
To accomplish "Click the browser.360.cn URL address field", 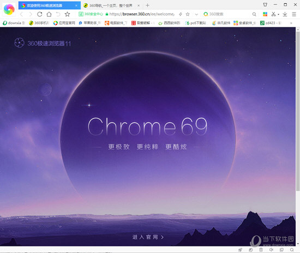I will [142, 14].
